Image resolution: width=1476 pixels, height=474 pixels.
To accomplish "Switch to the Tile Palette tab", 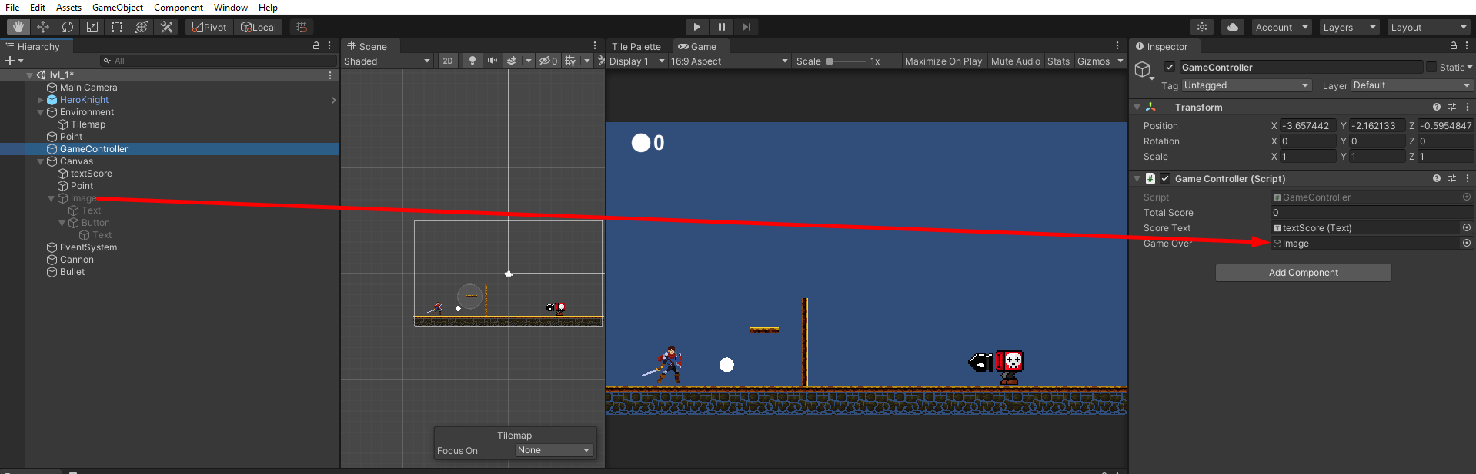I will (636, 46).
